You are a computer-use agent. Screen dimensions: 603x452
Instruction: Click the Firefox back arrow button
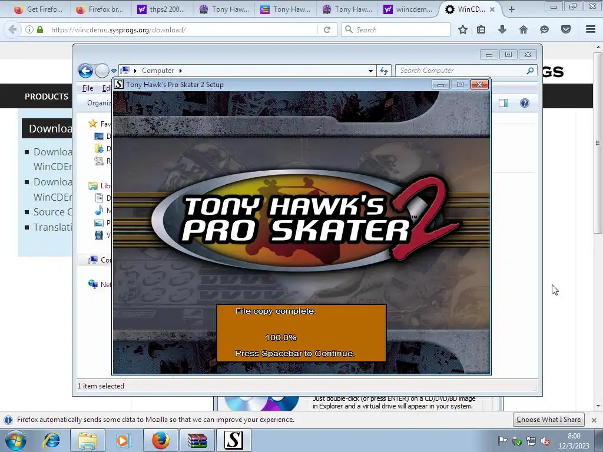point(12,29)
